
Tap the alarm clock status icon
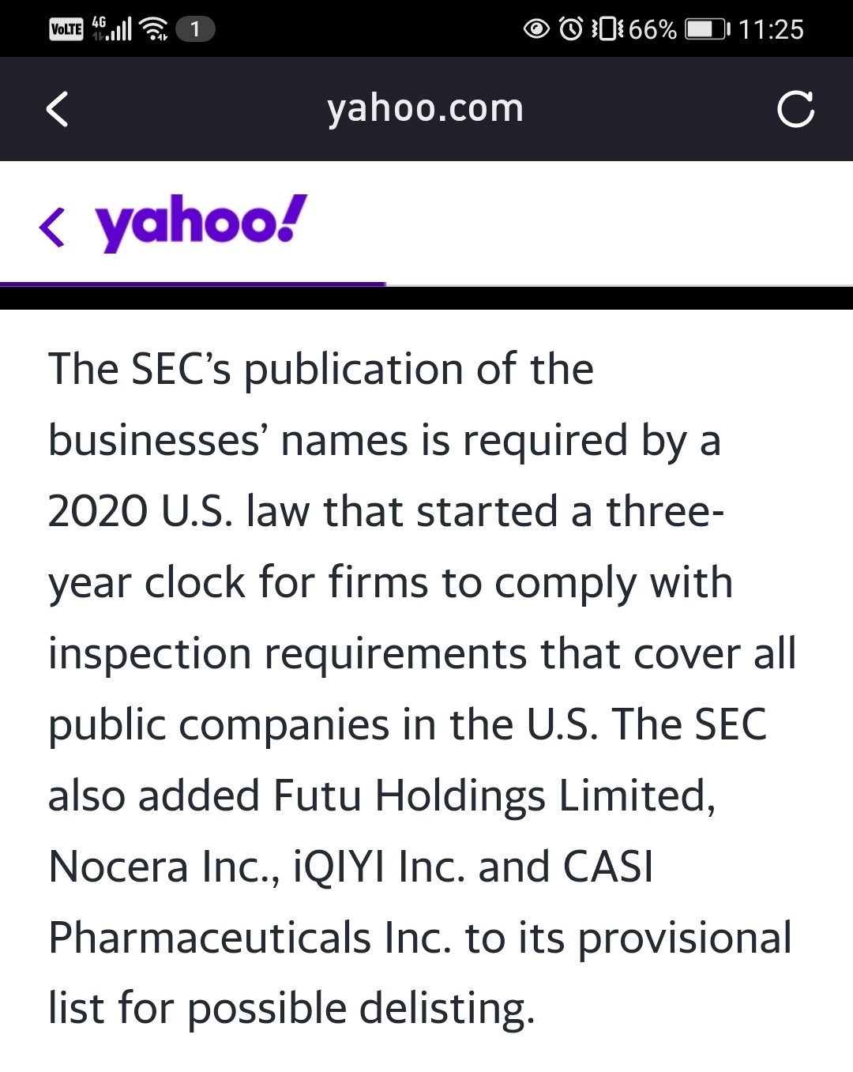pos(571,29)
